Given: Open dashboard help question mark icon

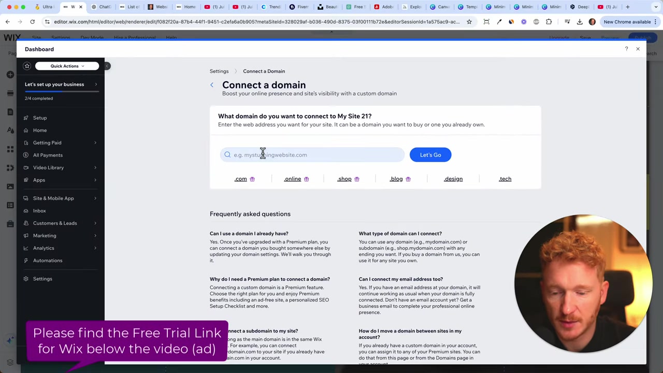Looking at the screenshot, I should point(626,49).
